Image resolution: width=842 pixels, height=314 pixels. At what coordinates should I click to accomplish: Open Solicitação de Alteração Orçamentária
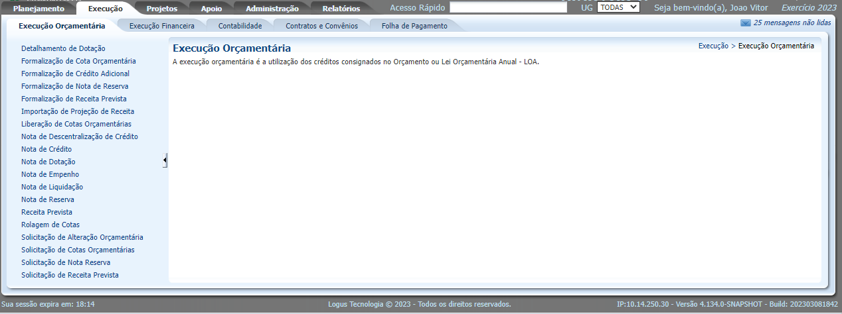point(82,237)
